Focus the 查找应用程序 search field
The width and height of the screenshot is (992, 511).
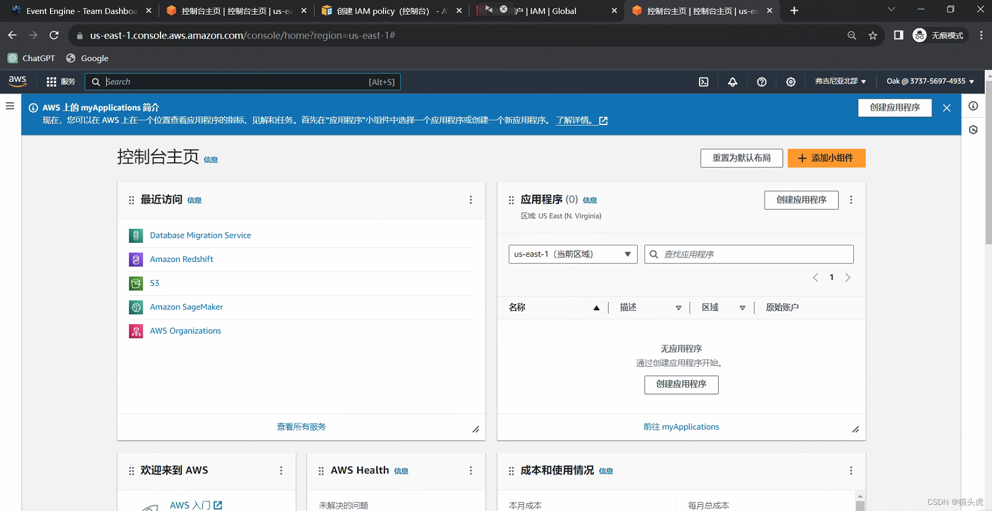coord(749,254)
